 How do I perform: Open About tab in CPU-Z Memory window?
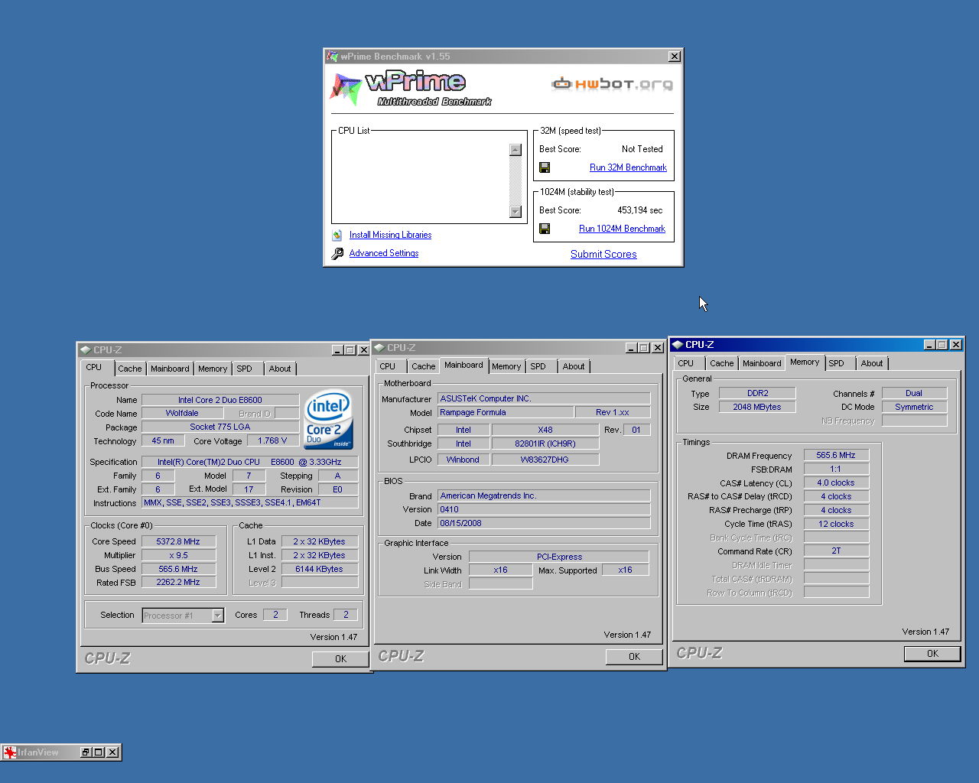872,363
